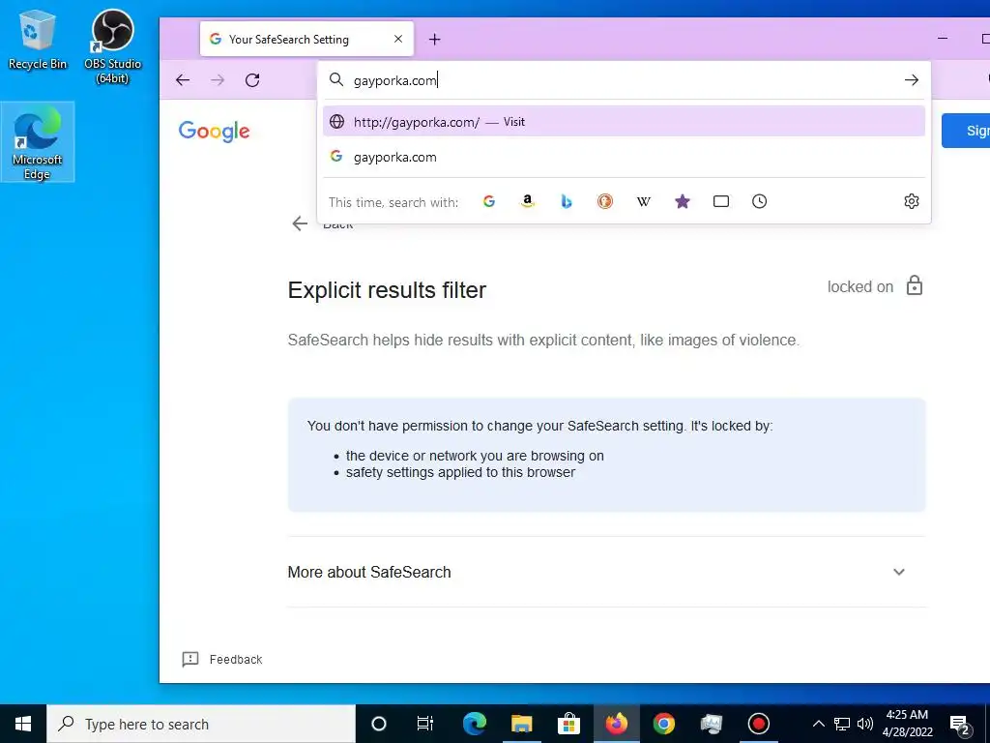This screenshot has height=743, width=990.
Task: Minimize the Firefox window
Action: pyautogui.click(x=943, y=39)
